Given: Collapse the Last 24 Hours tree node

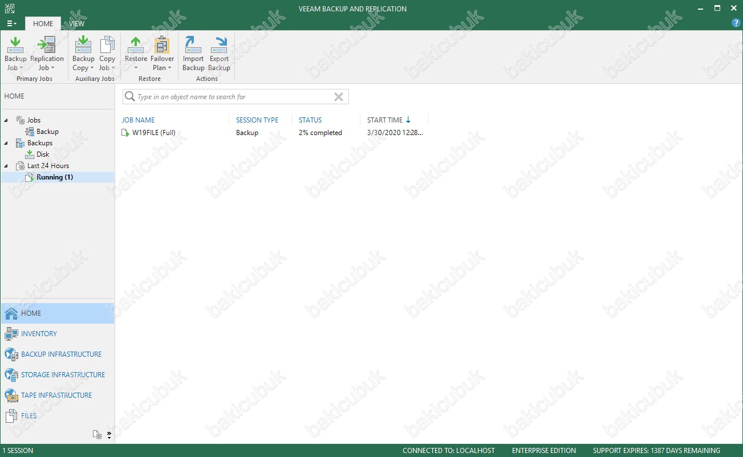Looking at the screenshot, I should click(x=6, y=166).
